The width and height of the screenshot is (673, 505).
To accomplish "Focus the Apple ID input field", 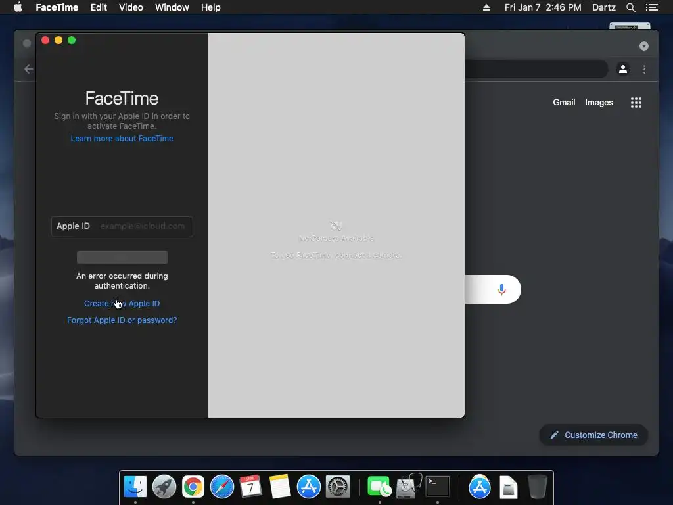I will click(x=122, y=226).
